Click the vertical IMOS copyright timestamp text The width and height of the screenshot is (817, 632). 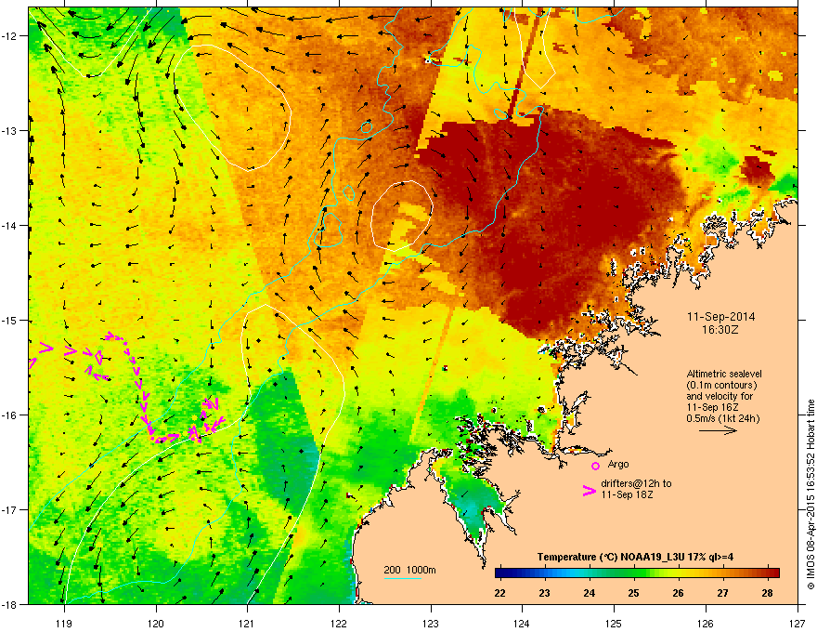(x=811, y=494)
